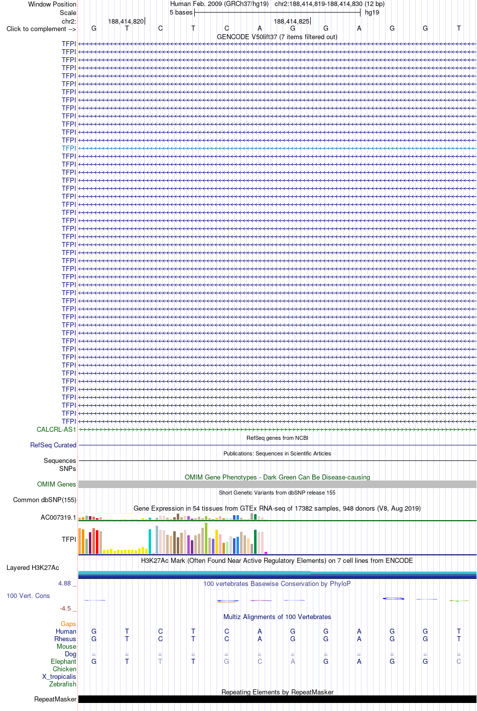Click the 188,414,820 position marker
The height and width of the screenshot is (711, 477).
[126, 21]
